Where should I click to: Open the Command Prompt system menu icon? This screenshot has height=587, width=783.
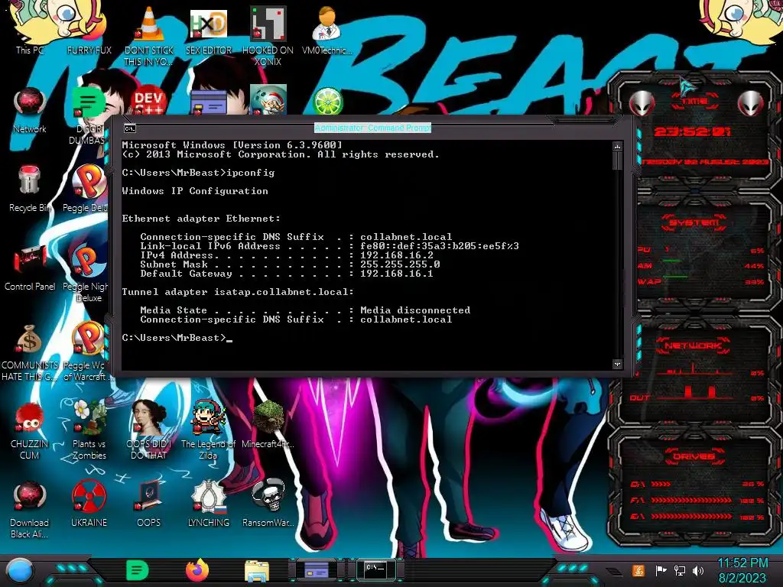pos(130,128)
